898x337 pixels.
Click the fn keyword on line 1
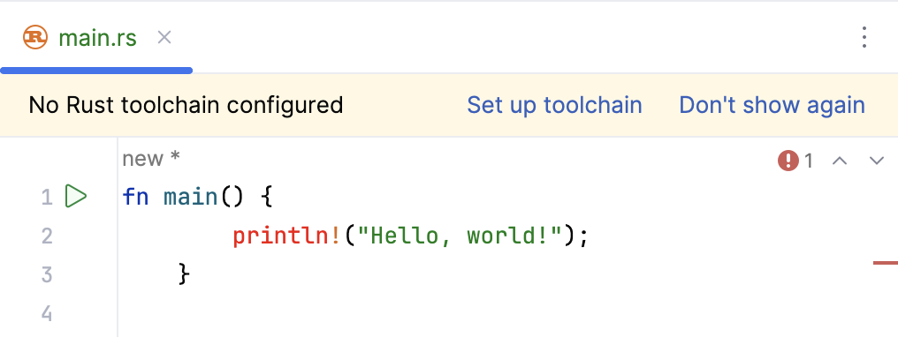click(x=136, y=197)
